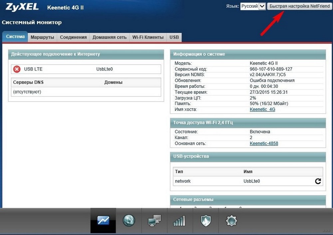Open the Home network computers icon
The height and width of the screenshot is (235, 333).
point(155,221)
